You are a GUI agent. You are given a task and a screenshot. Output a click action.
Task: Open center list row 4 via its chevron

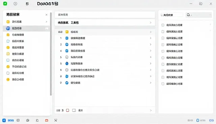click(x=151, y=51)
